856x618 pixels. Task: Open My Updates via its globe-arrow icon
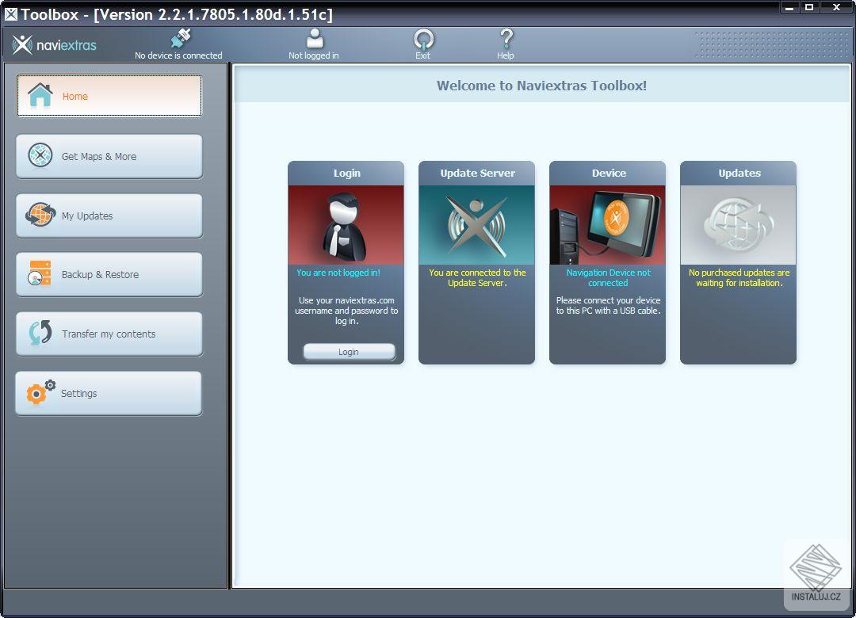tap(38, 215)
